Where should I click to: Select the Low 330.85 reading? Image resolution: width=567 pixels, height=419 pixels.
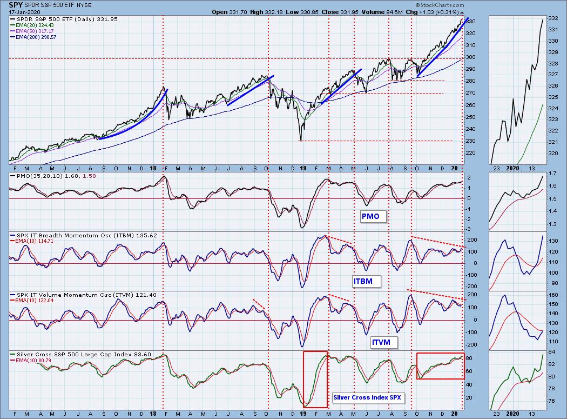(302, 12)
